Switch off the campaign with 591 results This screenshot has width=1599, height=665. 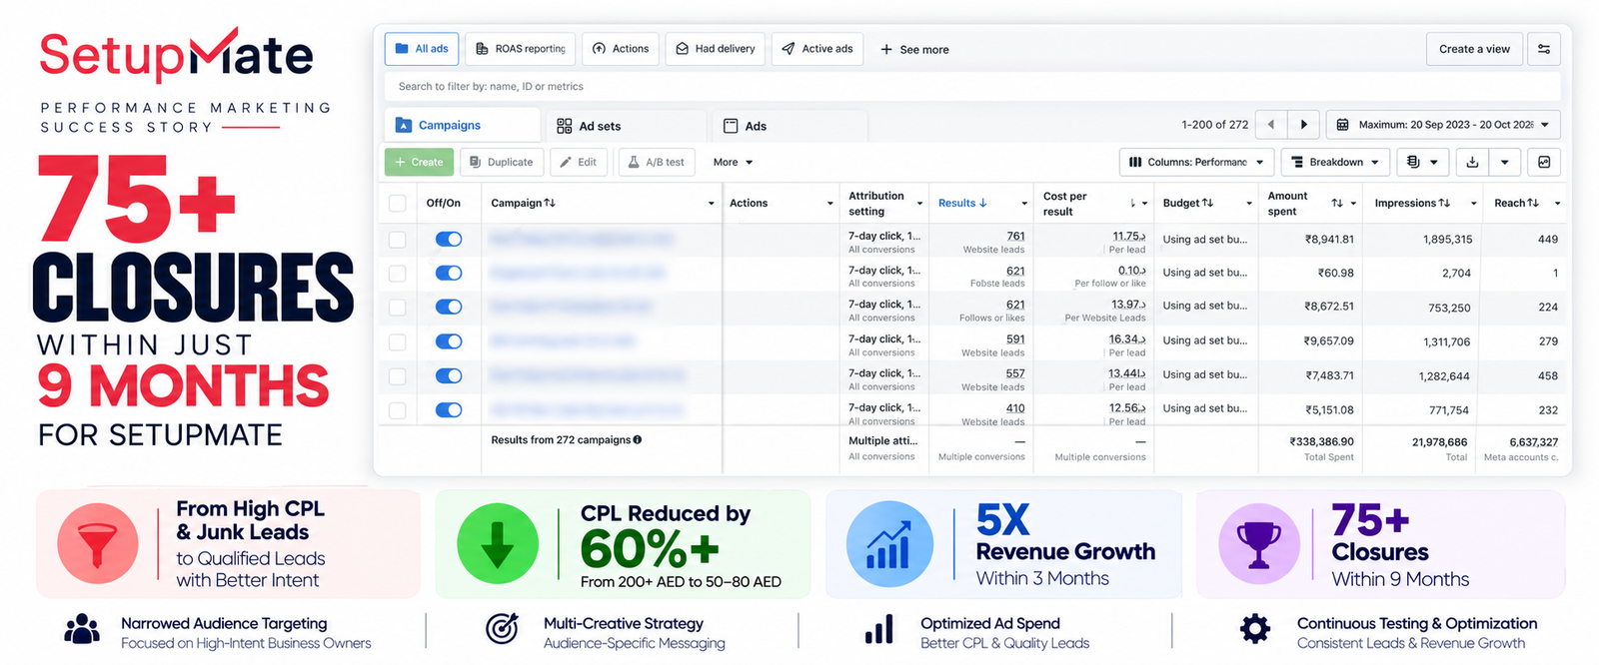tap(449, 341)
